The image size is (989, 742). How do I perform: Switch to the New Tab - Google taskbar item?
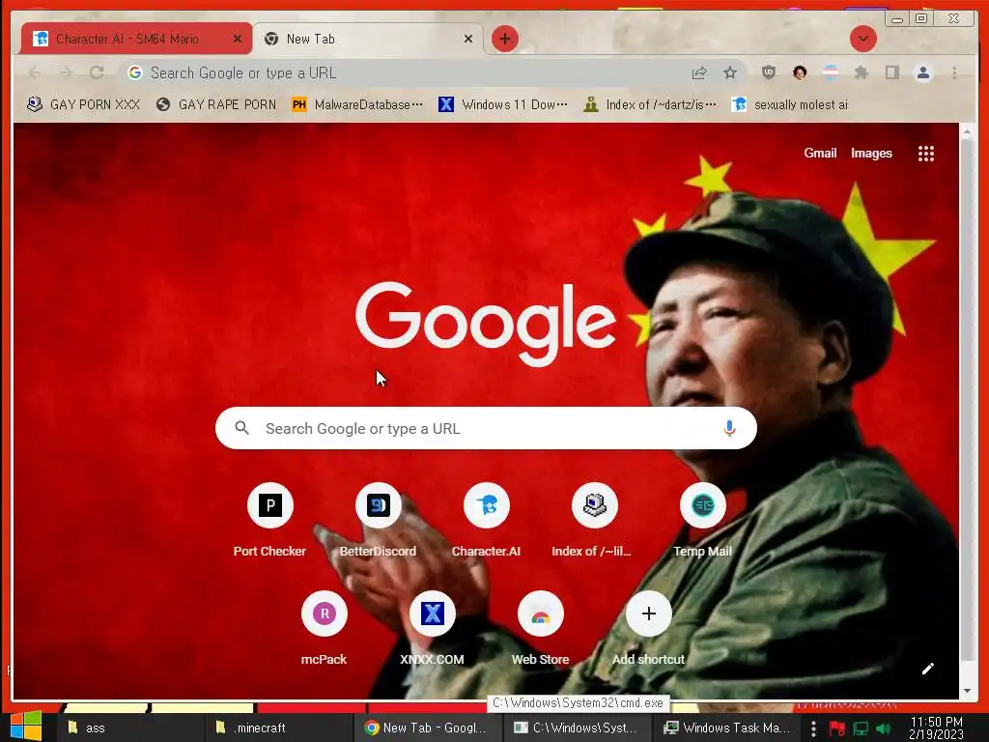pyautogui.click(x=427, y=728)
